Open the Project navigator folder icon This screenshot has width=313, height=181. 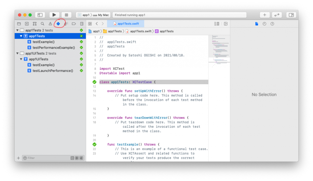(19, 24)
